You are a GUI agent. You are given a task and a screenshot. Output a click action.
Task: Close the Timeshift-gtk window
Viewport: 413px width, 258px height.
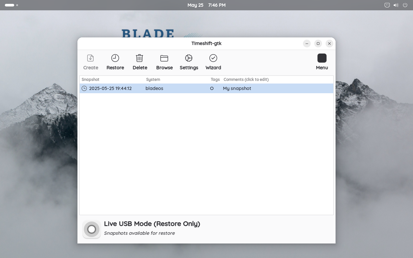[329, 44]
